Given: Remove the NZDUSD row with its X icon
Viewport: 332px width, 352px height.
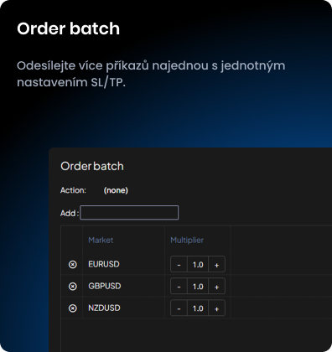Looking at the screenshot, I should pyautogui.click(x=73, y=308).
